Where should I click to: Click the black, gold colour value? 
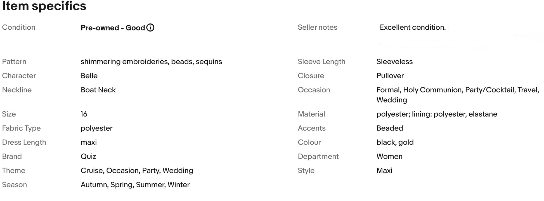(395, 142)
